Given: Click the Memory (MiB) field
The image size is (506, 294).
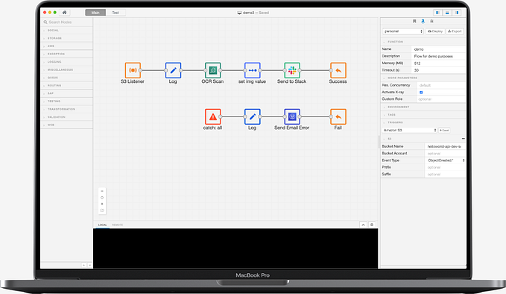Looking at the screenshot, I should pyautogui.click(x=438, y=63).
